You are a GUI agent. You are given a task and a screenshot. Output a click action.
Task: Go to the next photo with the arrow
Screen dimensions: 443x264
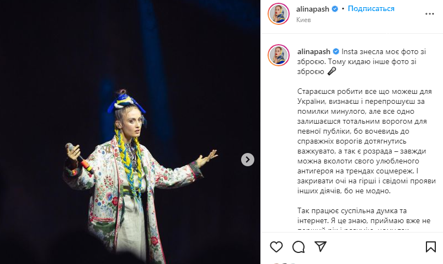[x=248, y=160]
